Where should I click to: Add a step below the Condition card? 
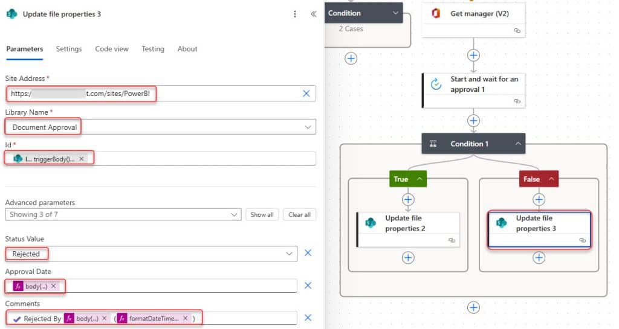(351, 59)
